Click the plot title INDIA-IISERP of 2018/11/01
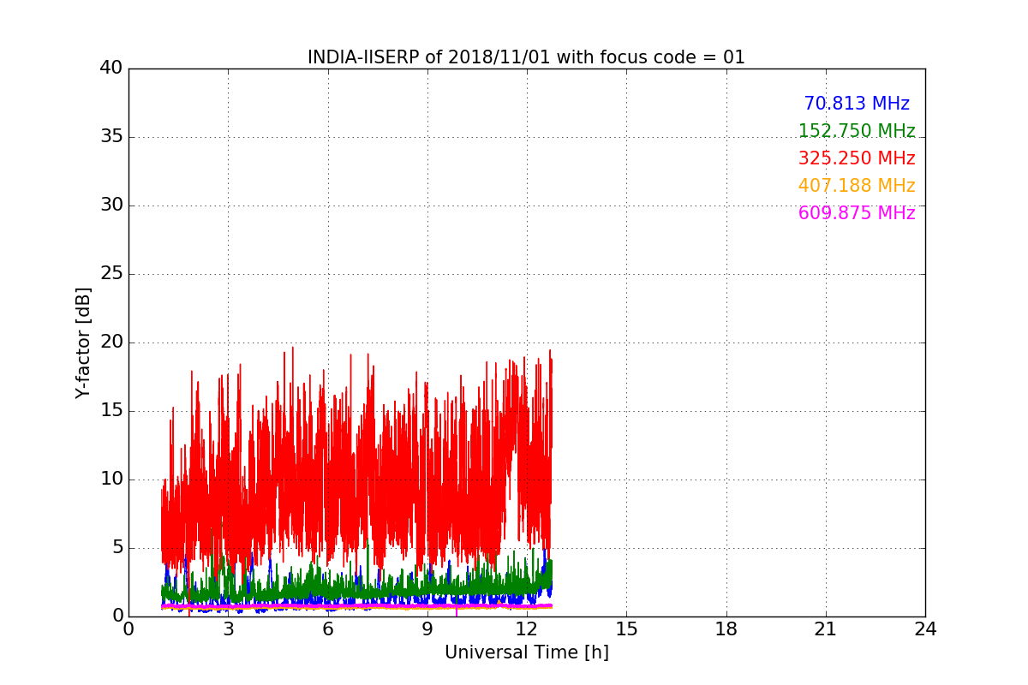 pos(526,57)
